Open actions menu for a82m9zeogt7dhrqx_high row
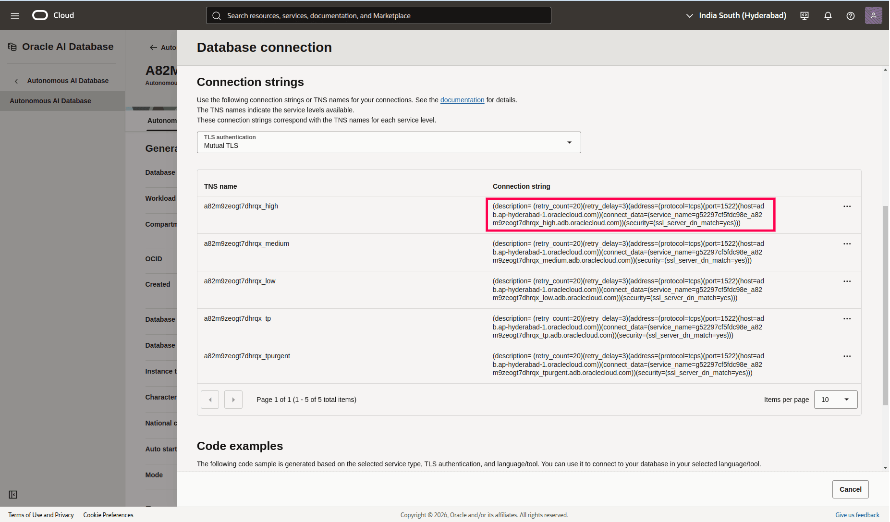Viewport: 890px width, 522px height. click(847, 206)
